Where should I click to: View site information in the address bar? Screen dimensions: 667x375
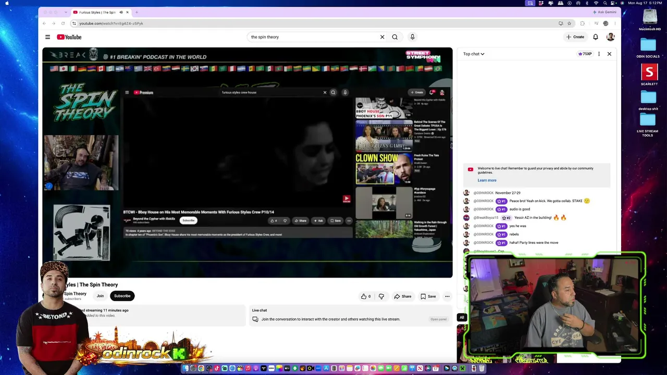point(74,23)
